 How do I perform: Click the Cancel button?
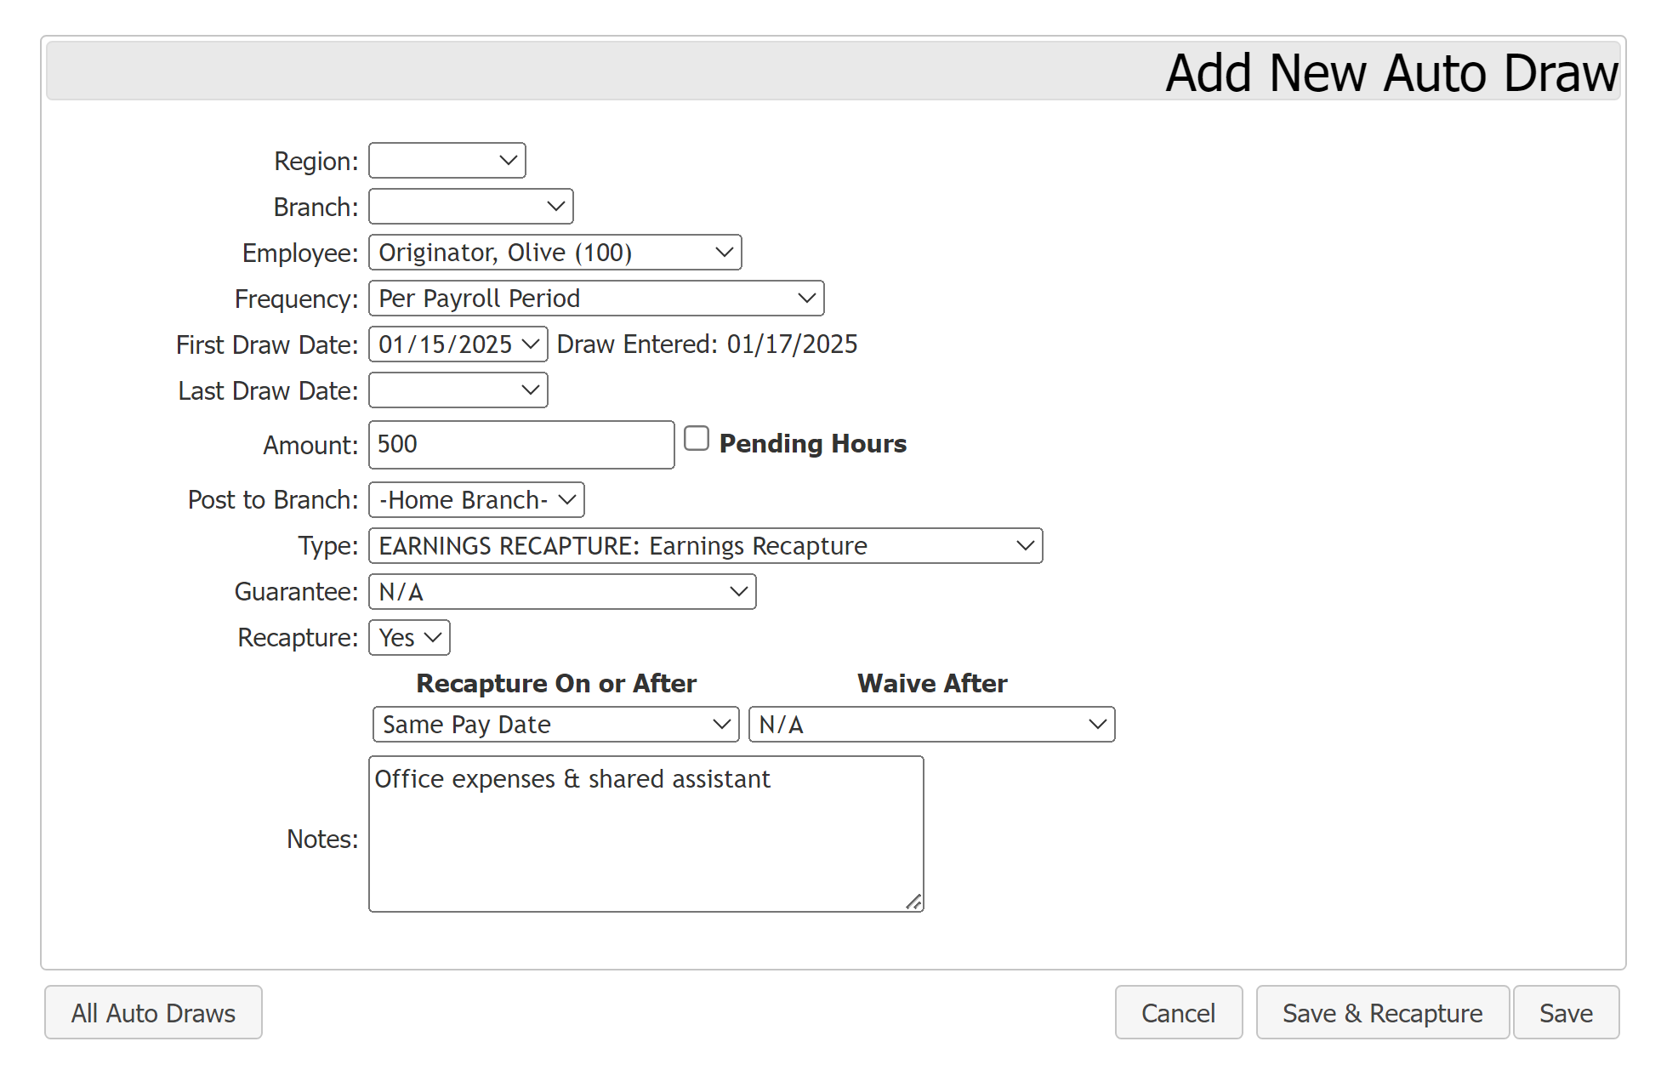[x=1179, y=1013]
